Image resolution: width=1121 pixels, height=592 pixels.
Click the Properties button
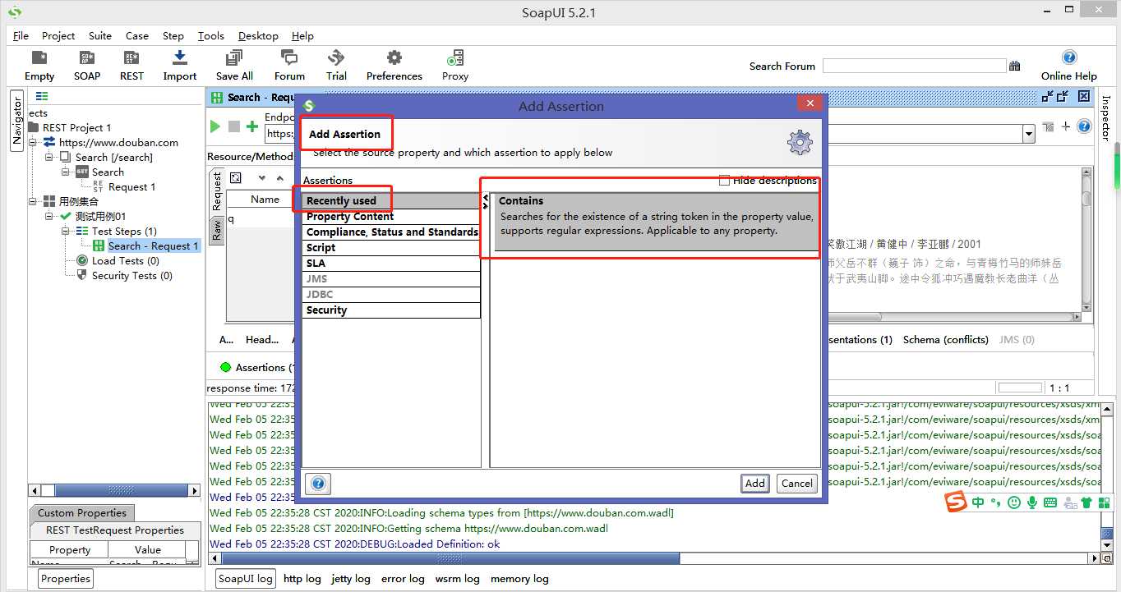[66, 579]
